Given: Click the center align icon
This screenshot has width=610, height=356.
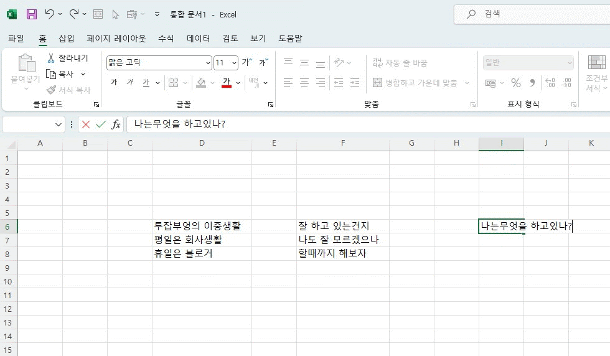Looking at the screenshot, I should pyautogui.click(x=304, y=83).
